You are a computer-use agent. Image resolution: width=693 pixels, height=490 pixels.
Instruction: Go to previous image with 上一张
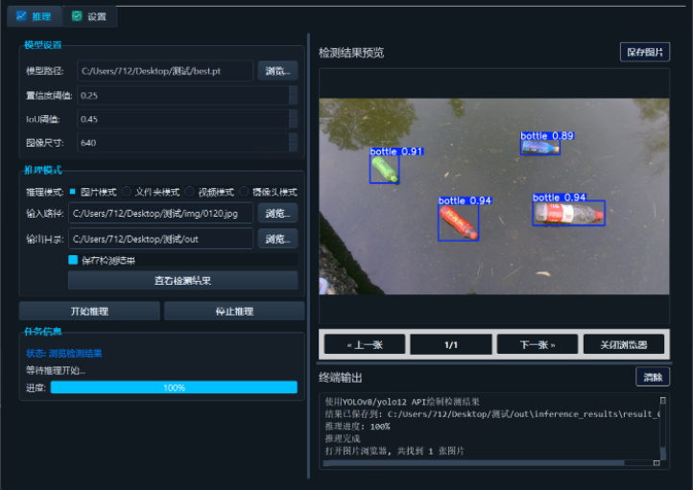tap(365, 345)
